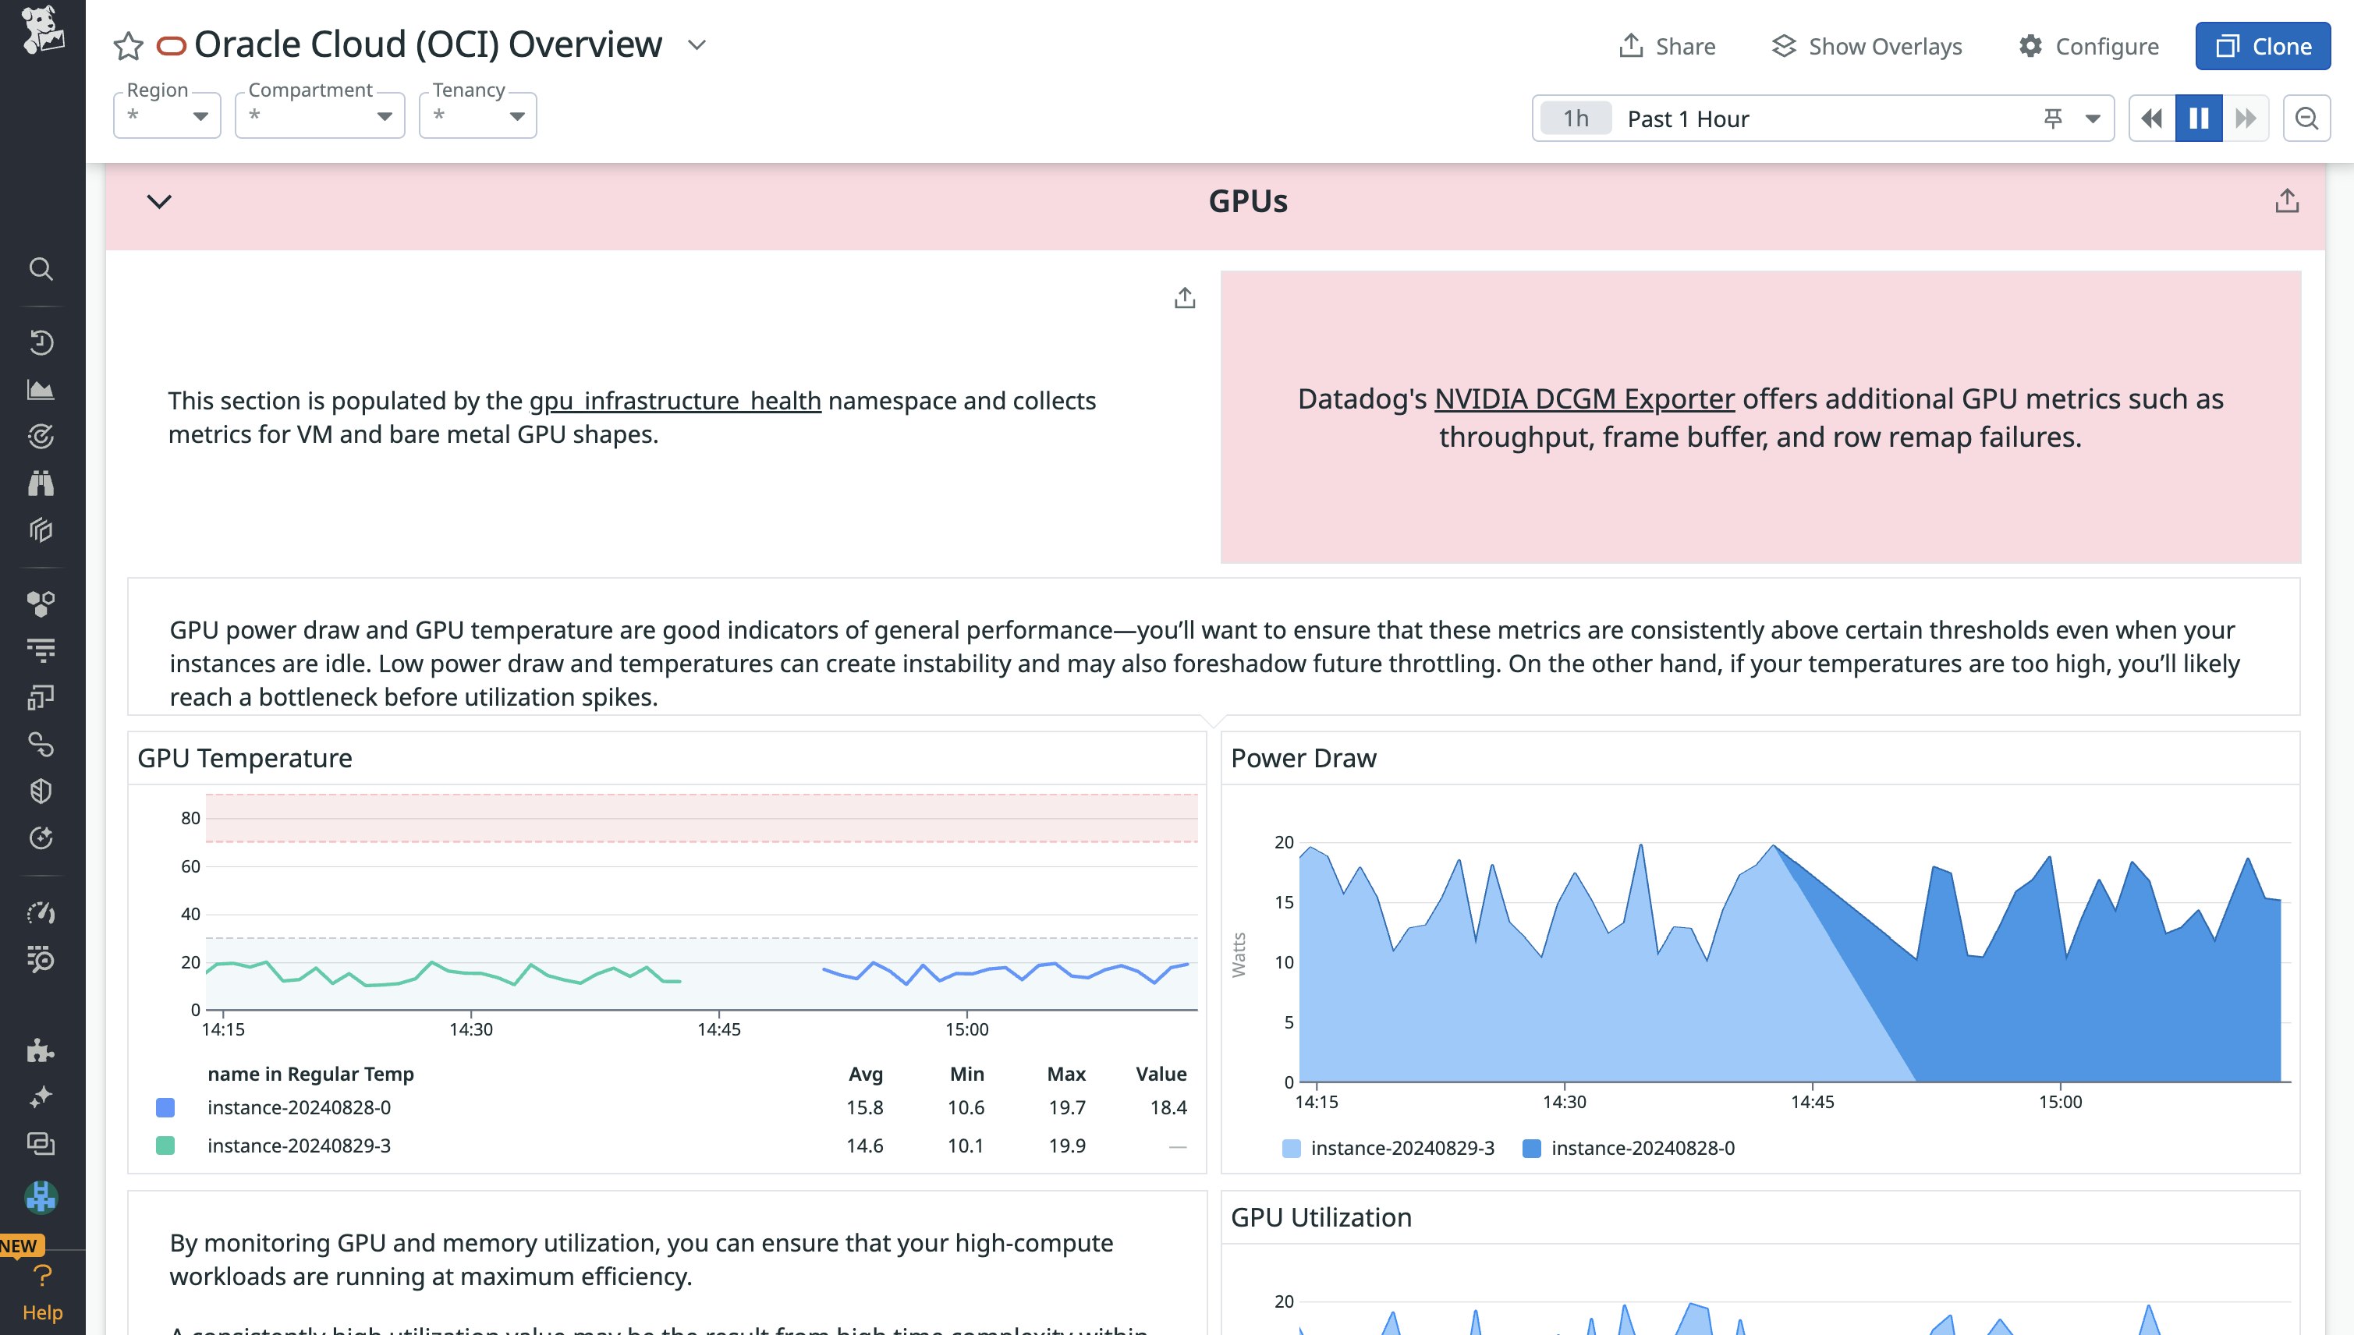Pause the dashboard live updates
2354x1335 pixels.
point(2198,118)
